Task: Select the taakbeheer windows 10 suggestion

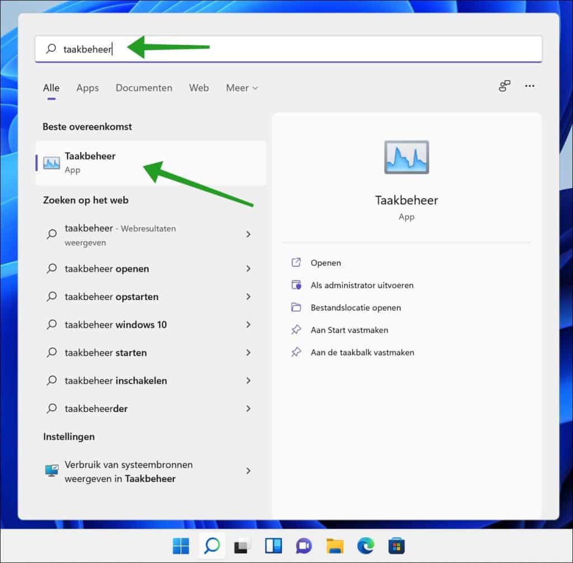Action: 151,325
